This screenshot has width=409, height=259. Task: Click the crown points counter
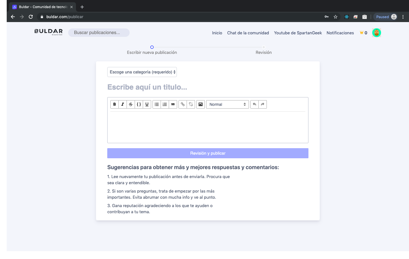(x=363, y=33)
